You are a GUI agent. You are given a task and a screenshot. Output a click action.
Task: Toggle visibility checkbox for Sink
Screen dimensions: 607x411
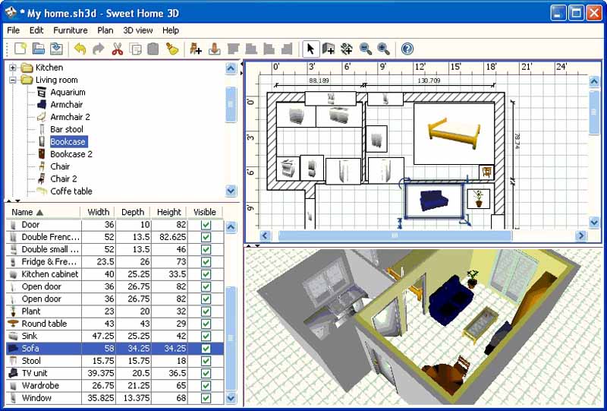(206, 337)
